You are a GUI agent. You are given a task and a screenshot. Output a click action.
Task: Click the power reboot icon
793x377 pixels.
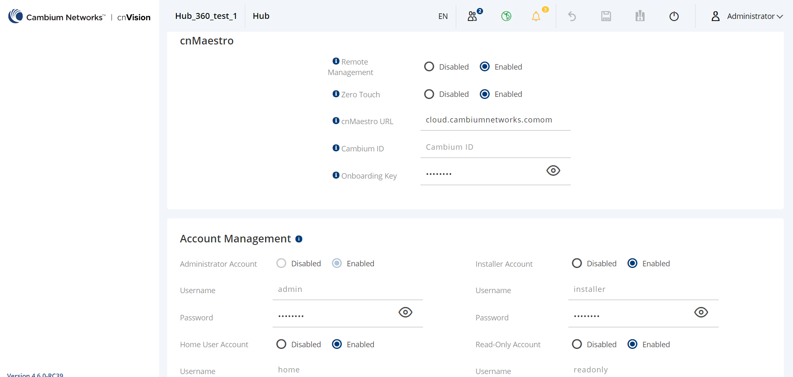point(674,16)
